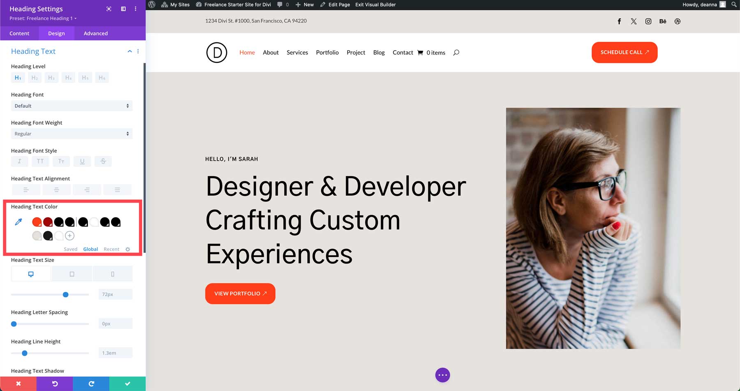
Task: Open the Heading Font dropdown
Action: click(72, 106)
